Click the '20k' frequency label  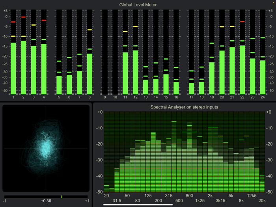pyautogui.click(x=262, y=201)
